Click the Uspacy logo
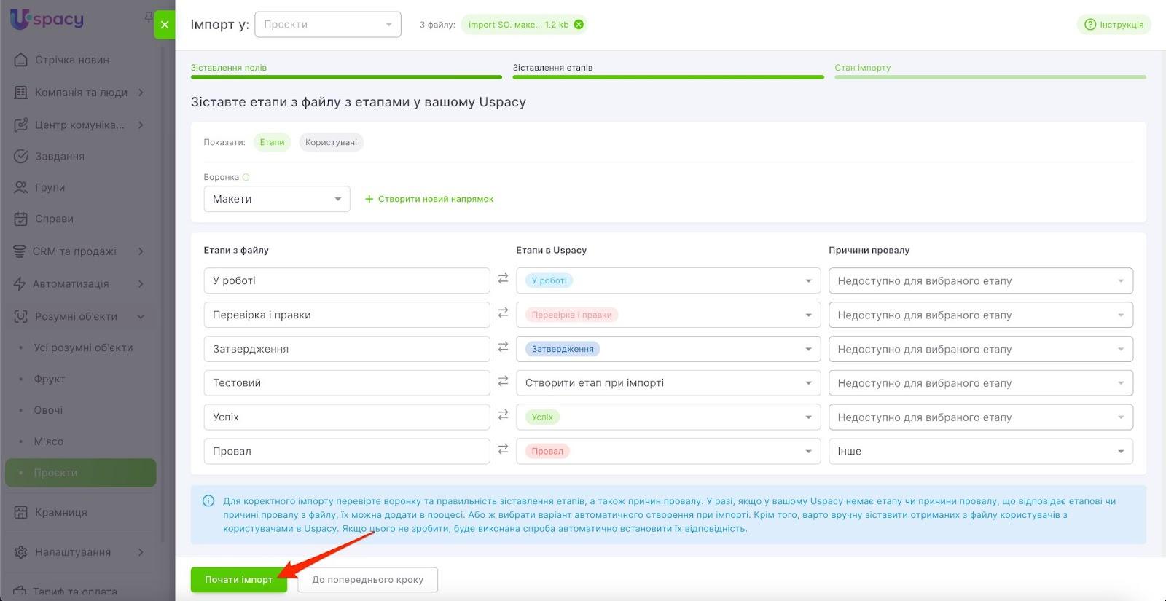This screenshot has width=1166, height=601. (x=47, y=20)
